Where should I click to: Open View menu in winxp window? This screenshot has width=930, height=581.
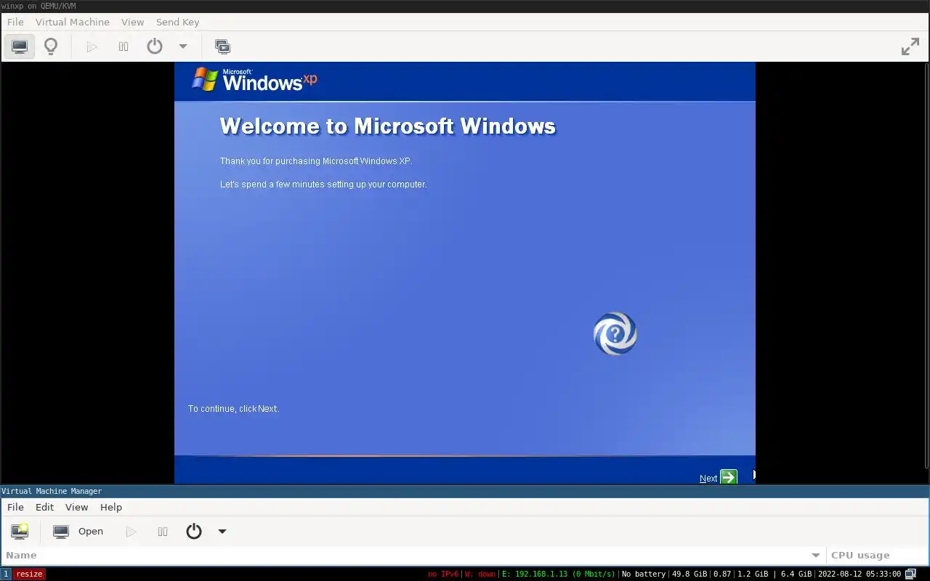click(132, 22)
